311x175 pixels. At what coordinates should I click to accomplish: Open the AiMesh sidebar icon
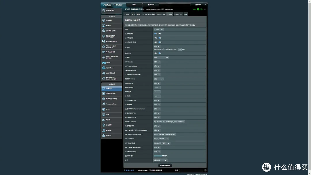(104, 26)
